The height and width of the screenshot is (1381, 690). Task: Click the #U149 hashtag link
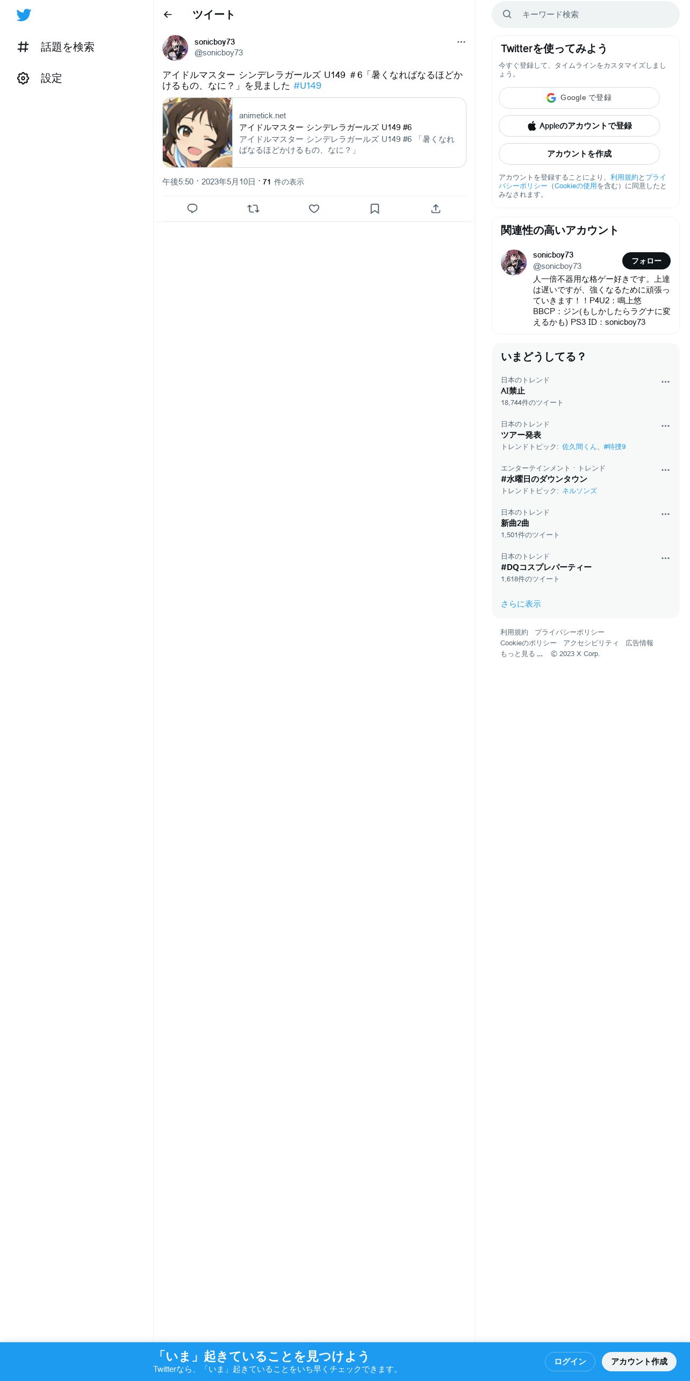(307, 86)
